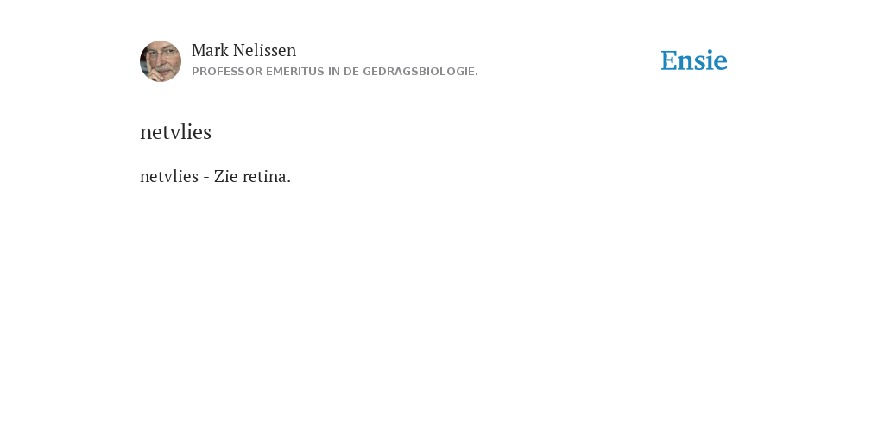Click the first name 'Mark' in the header
Image resolution: width=884 pixels, height=442 pixels.
pos(210,51)
